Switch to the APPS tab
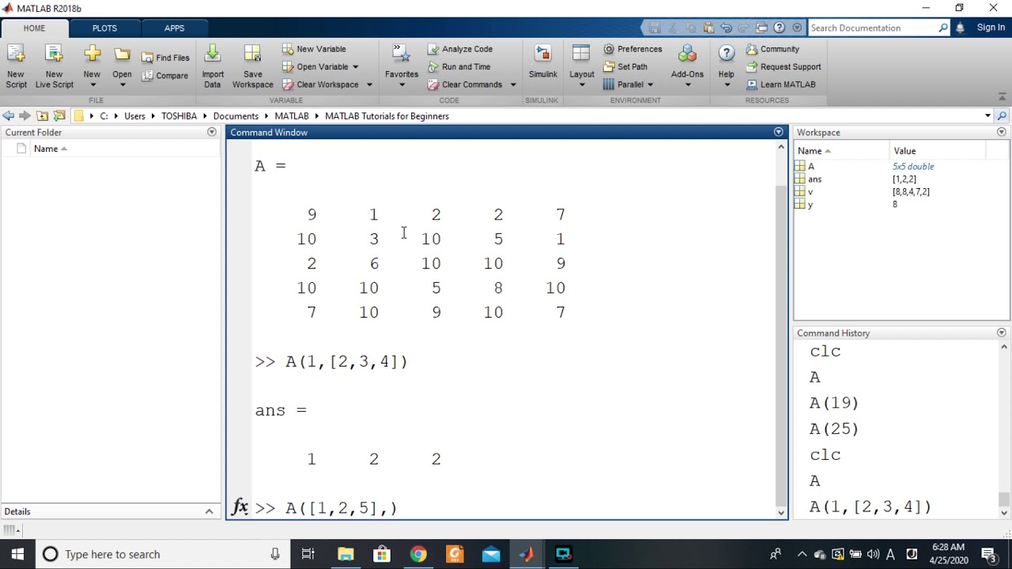Image resolution: width=1012 pixels, height=569 pixels. pyautogui.click(x=175, y=28)
